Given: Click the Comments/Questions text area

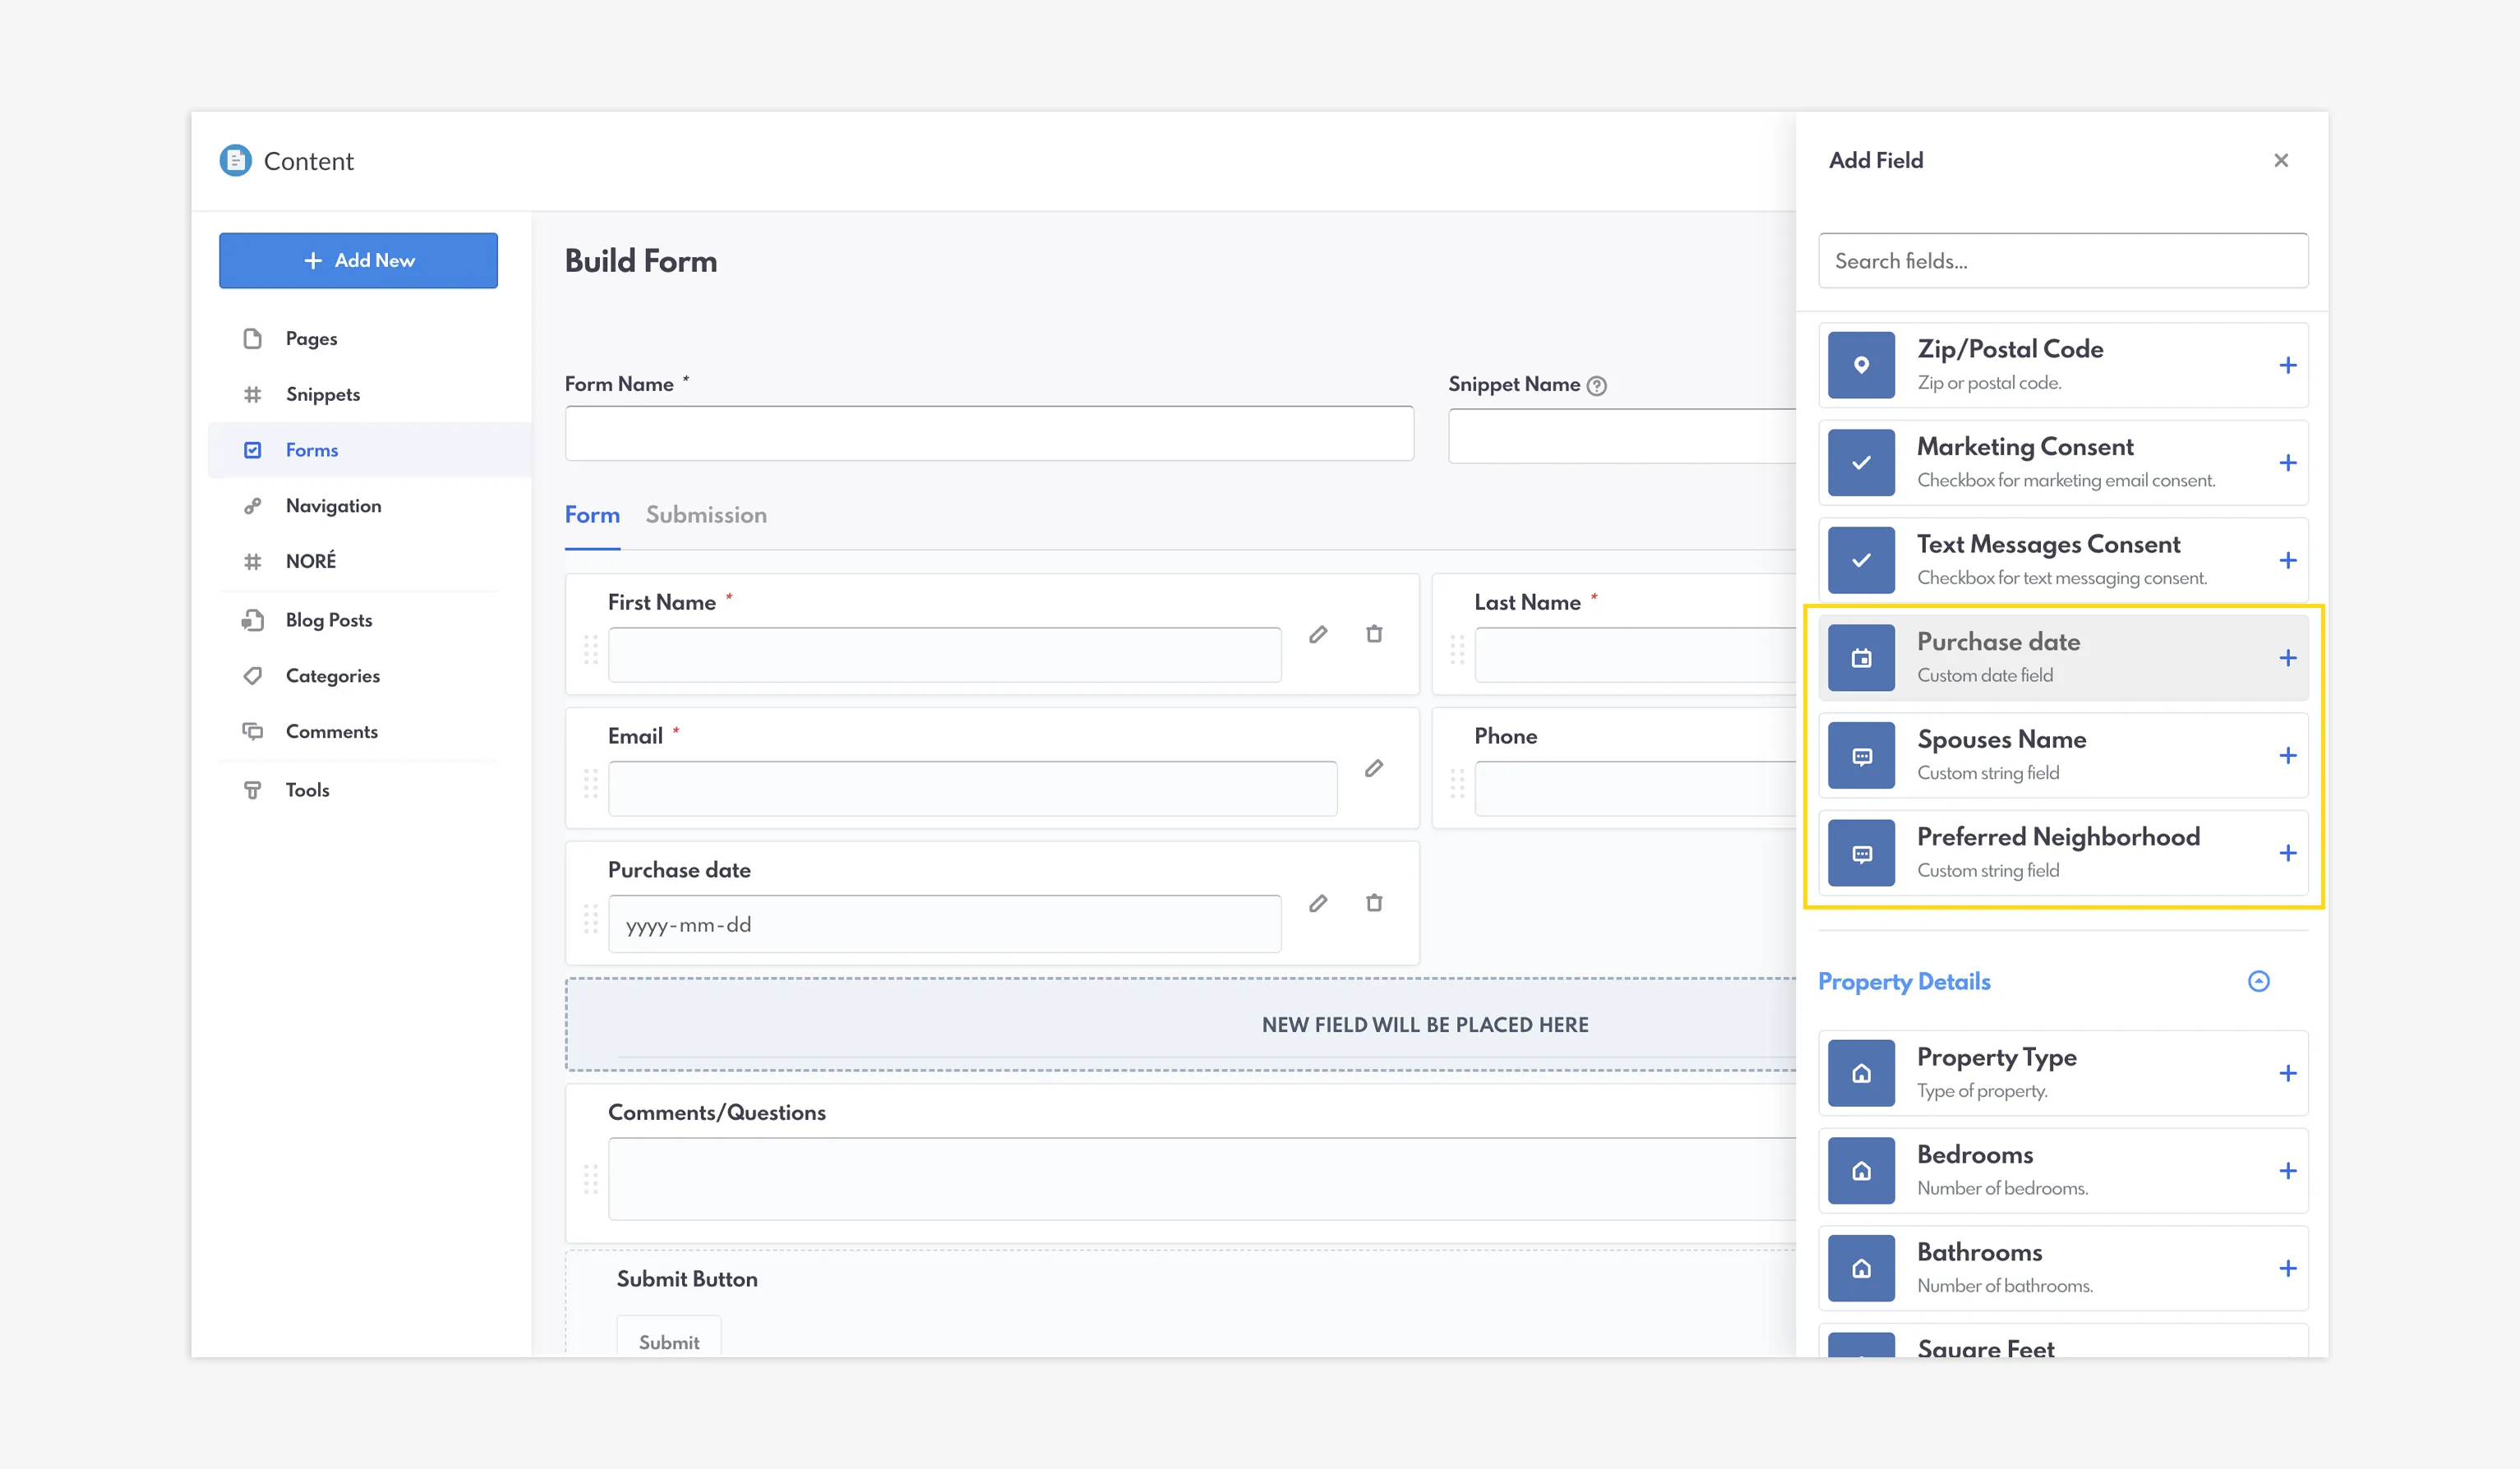Looking at the screenshot, I should [1202, 1179].
